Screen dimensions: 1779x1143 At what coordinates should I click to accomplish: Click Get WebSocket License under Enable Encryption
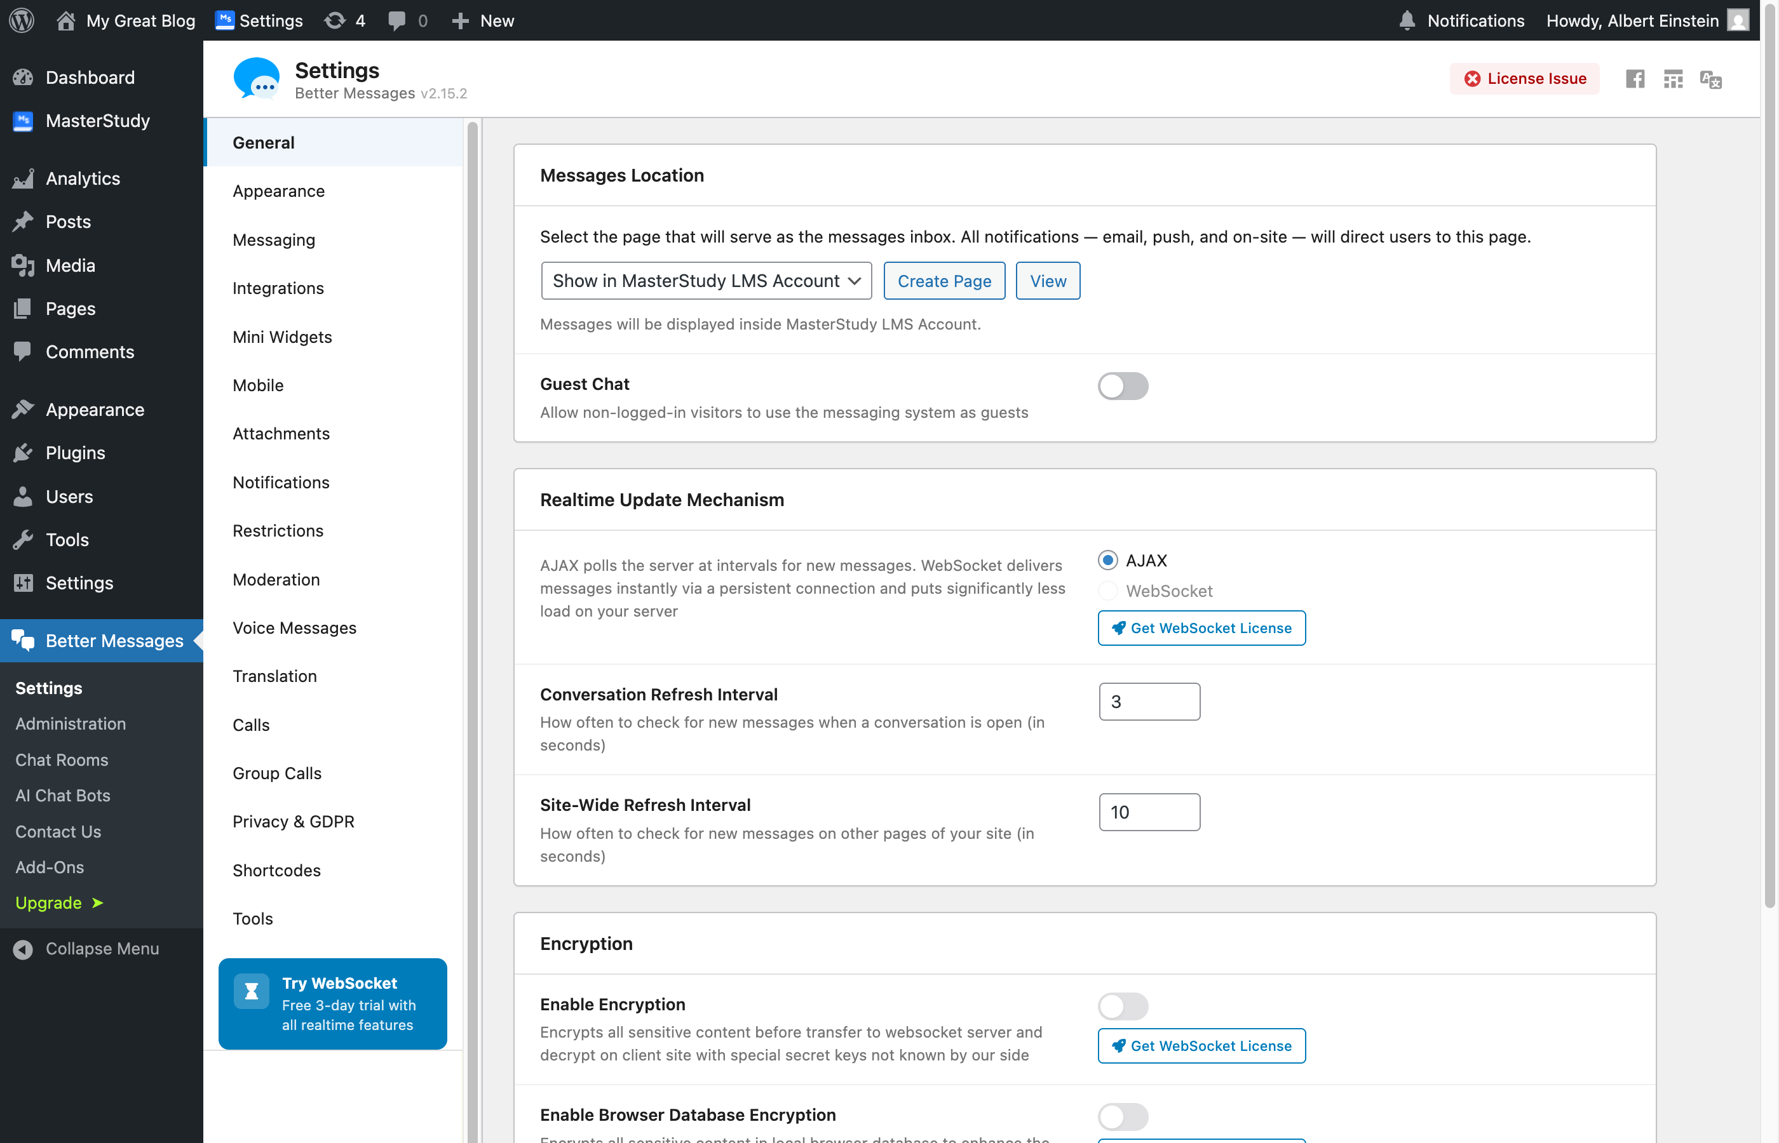click(x=1201, y=1046)
